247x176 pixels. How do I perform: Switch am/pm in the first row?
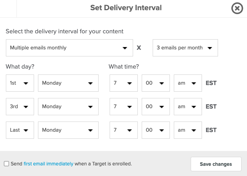[x=188, y=83]
